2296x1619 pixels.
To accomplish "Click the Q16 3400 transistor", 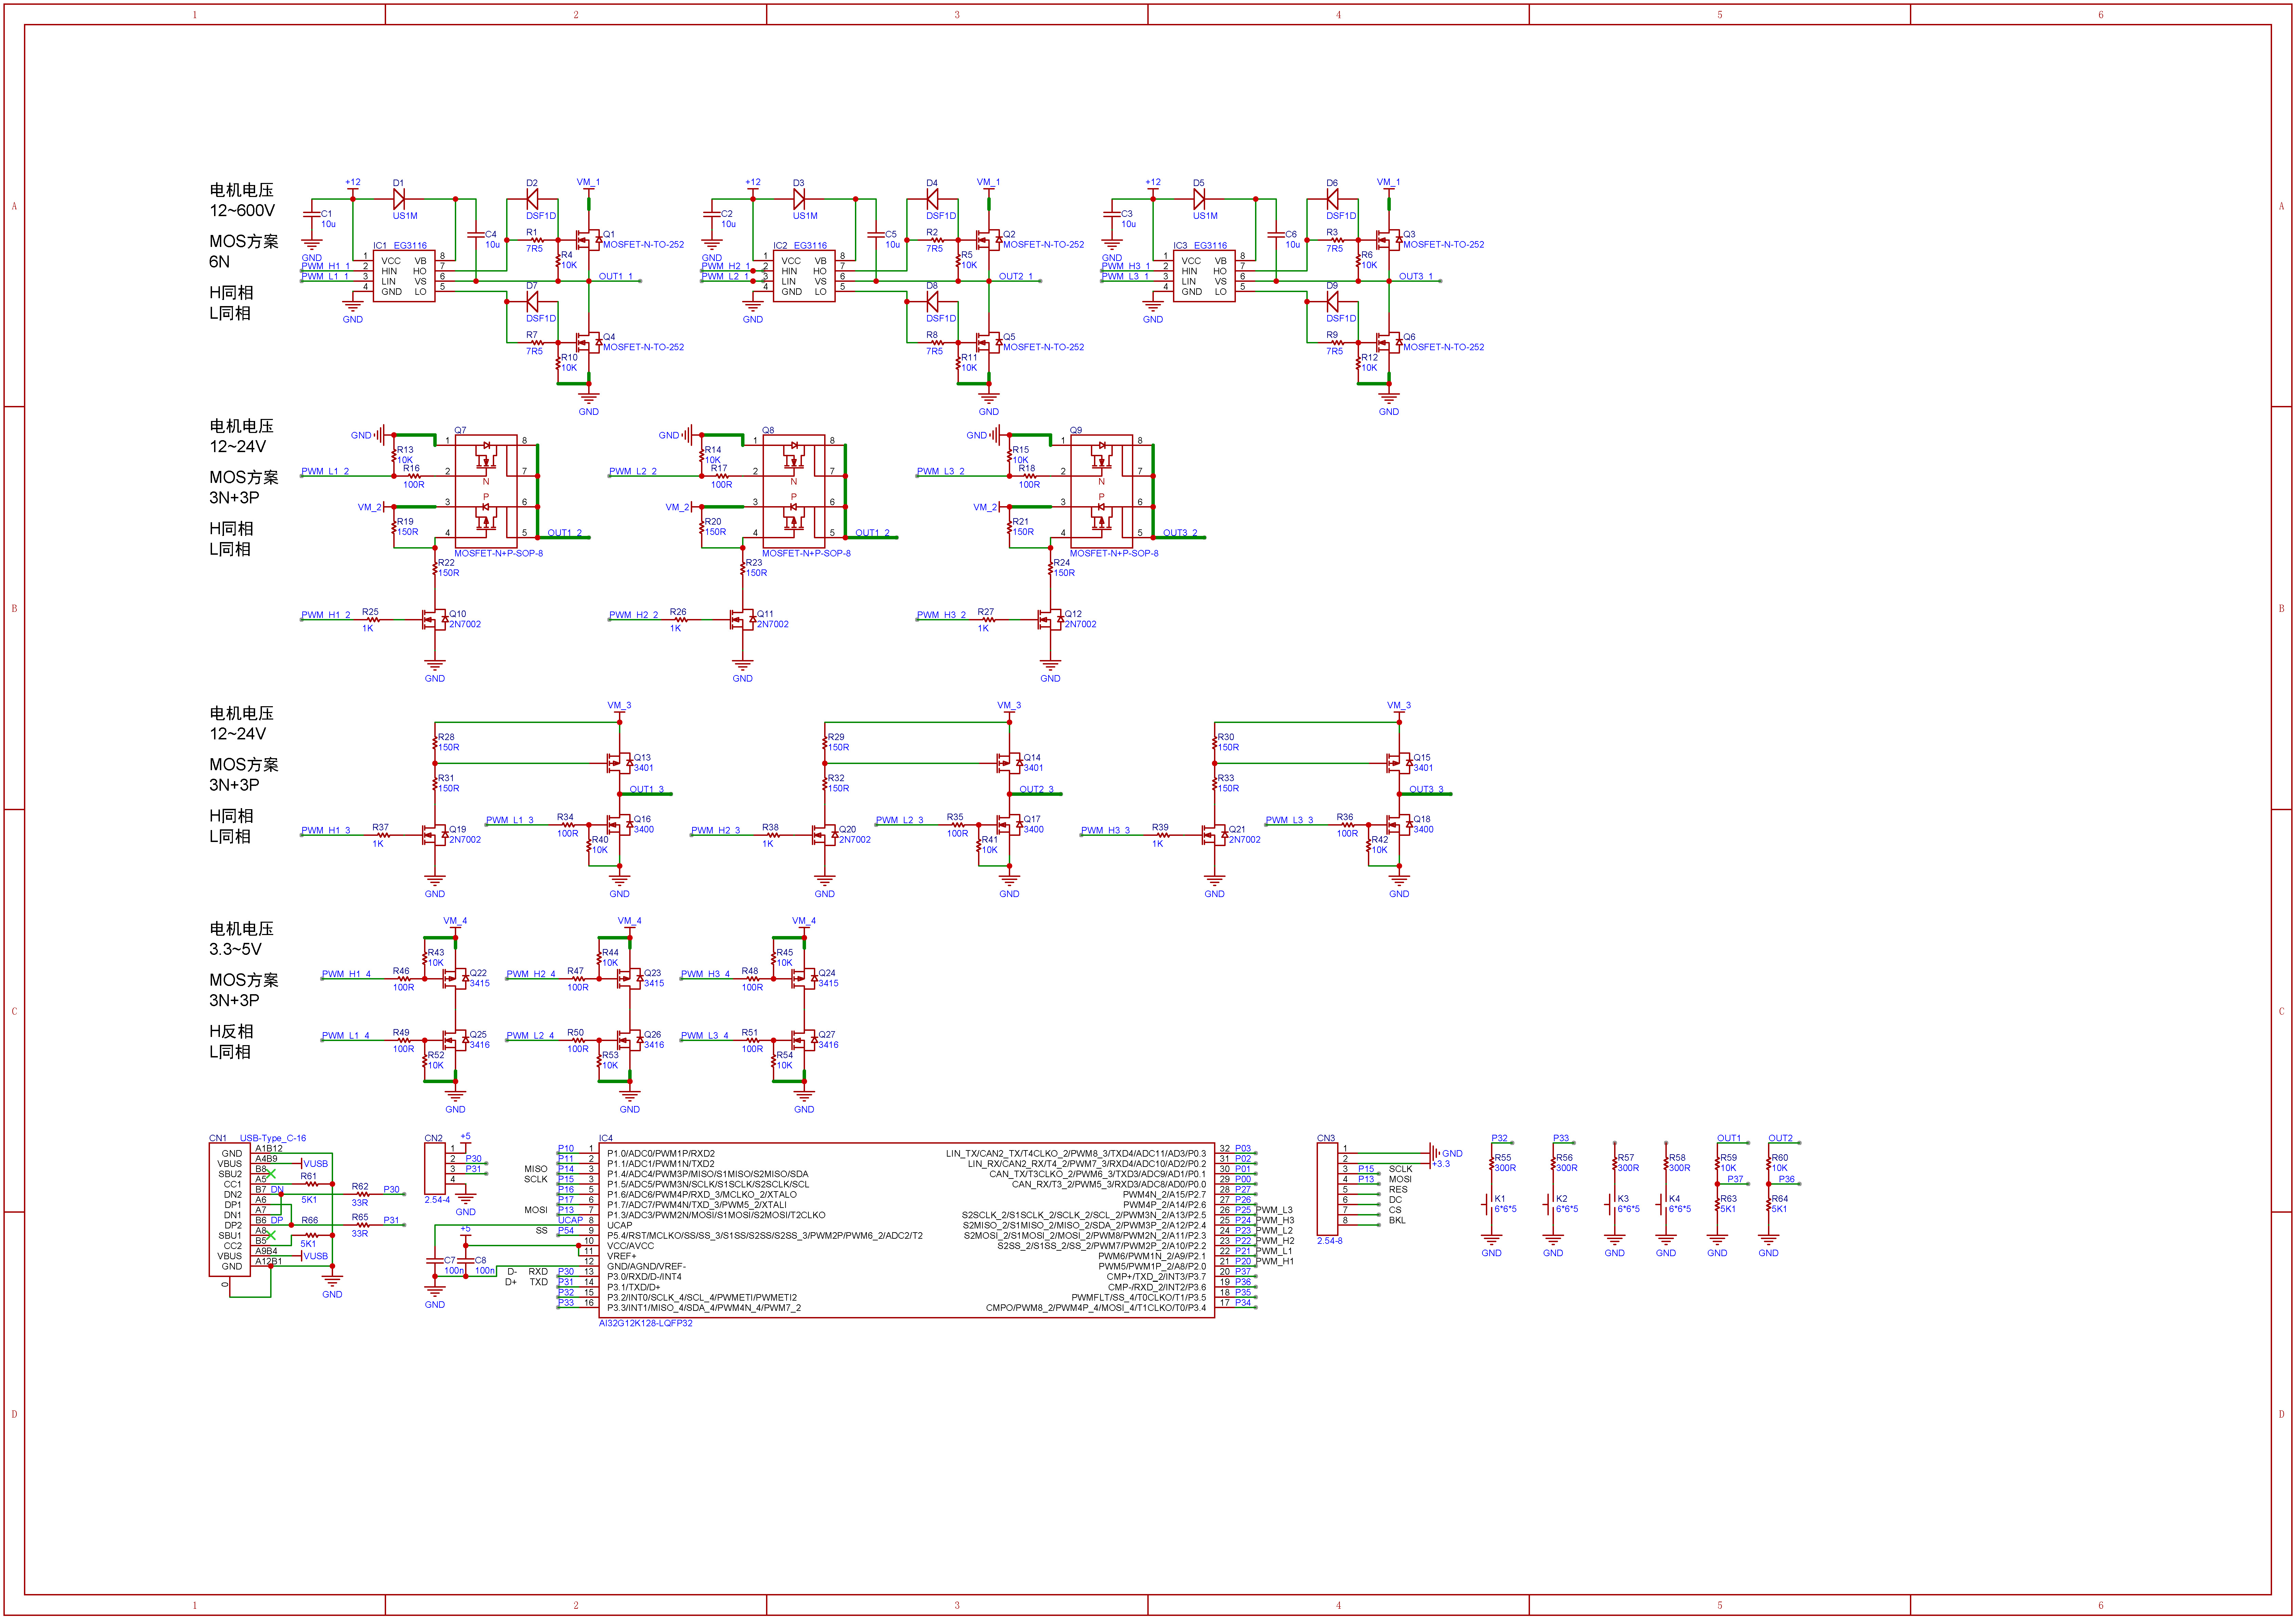I will 620,825.
